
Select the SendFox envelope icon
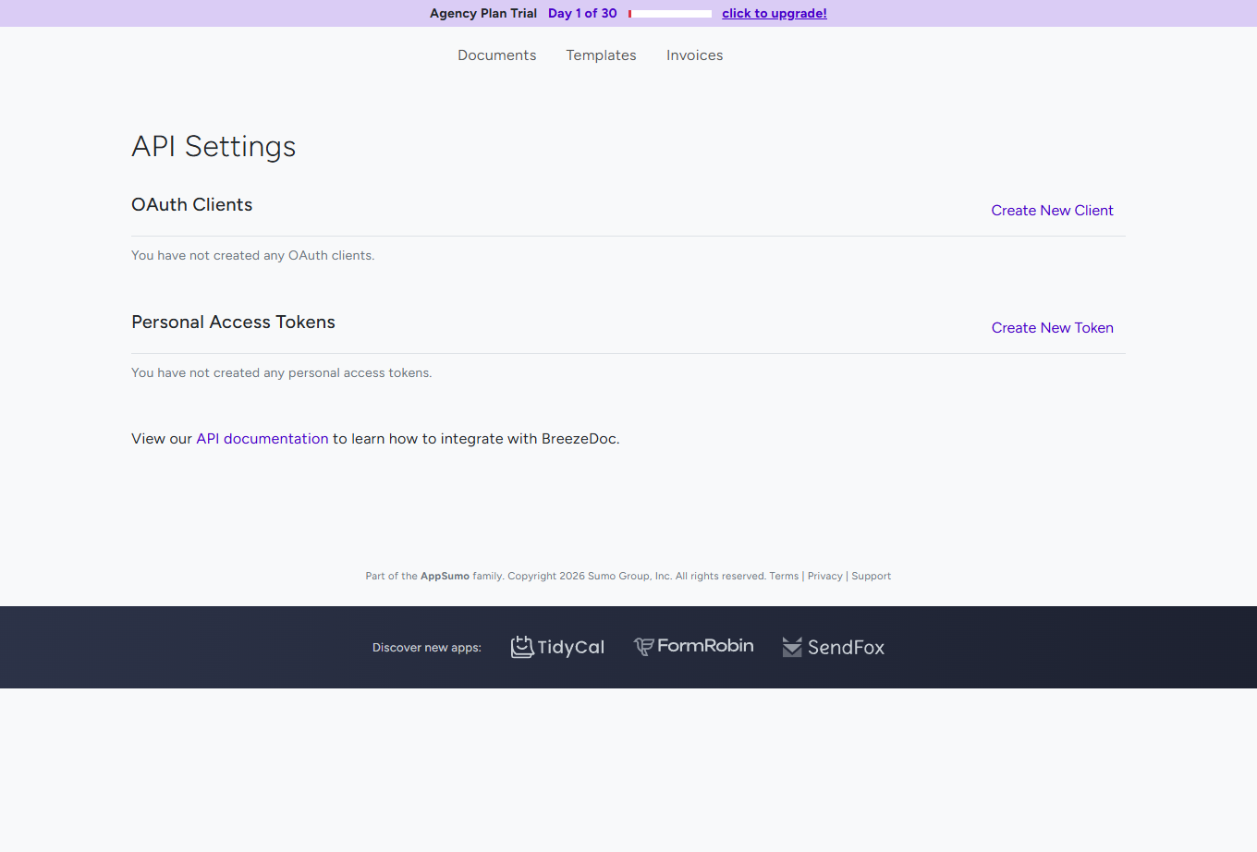(x=792, y=647)
